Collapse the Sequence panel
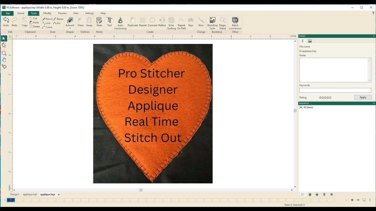Screen dimensions: 376x211 pos(374,103)
